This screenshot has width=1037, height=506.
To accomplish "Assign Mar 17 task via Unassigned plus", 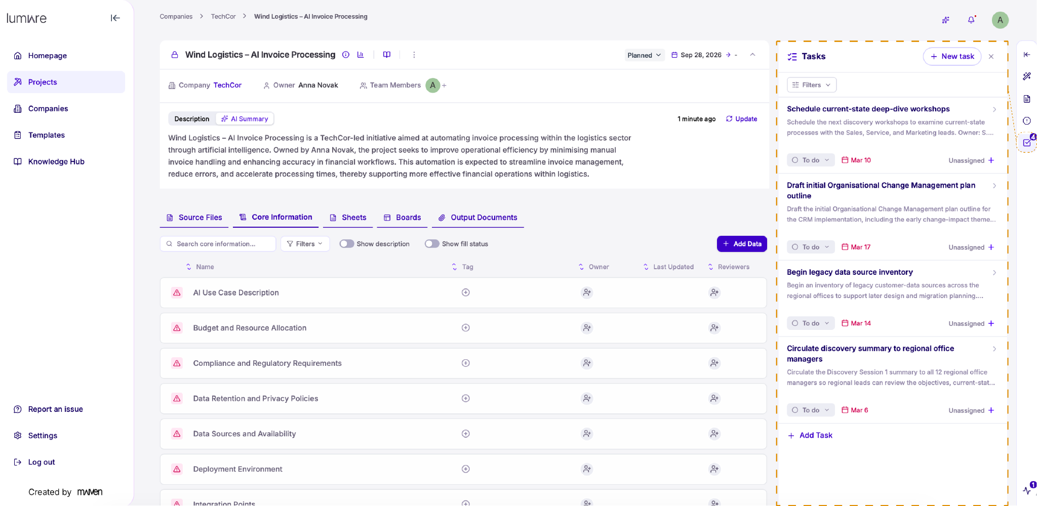I will 991,247.
